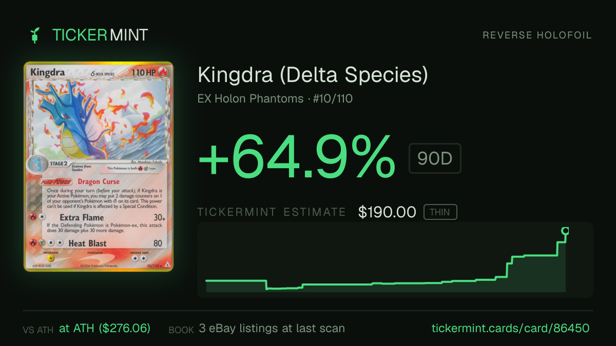The height and width of the screenshot is (346, 616).
Task: Click the EX Holon Phantoms set name
Action: pos(251,99)
